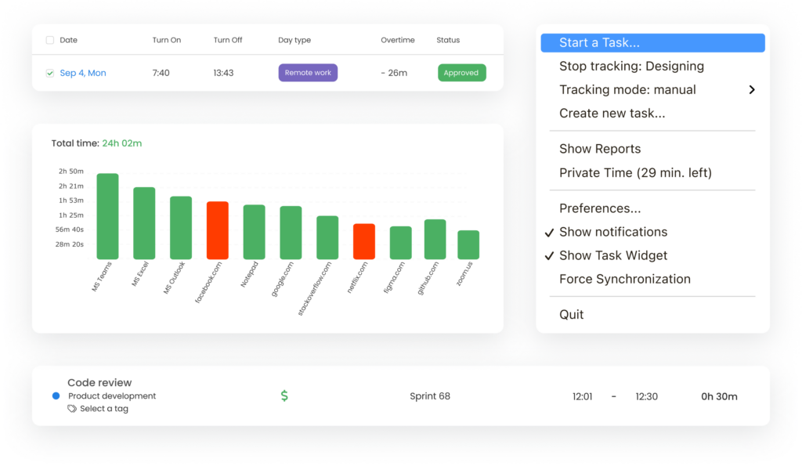802x466 pixels.
Task: Uncheck the Sep 4, Mon row checkbox
Action: click(x=49, y=73)
